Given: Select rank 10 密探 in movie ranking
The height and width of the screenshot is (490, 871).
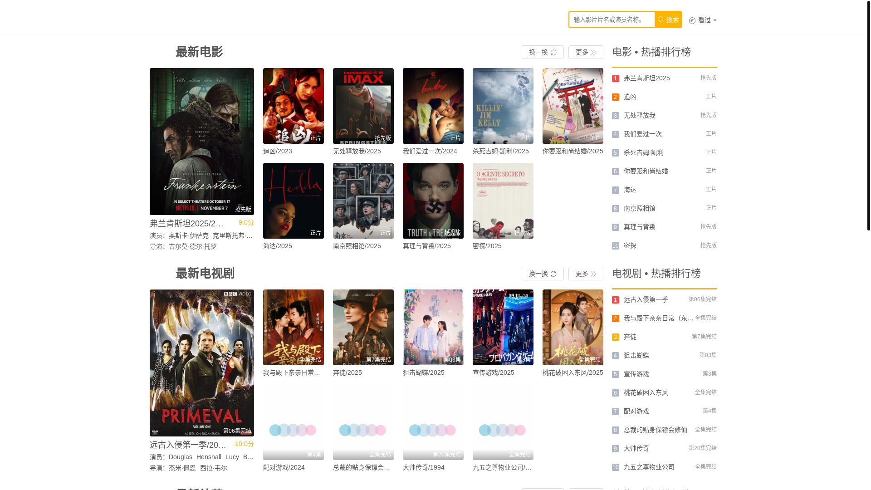Looking at the screenshot, I should click(630, 245).
